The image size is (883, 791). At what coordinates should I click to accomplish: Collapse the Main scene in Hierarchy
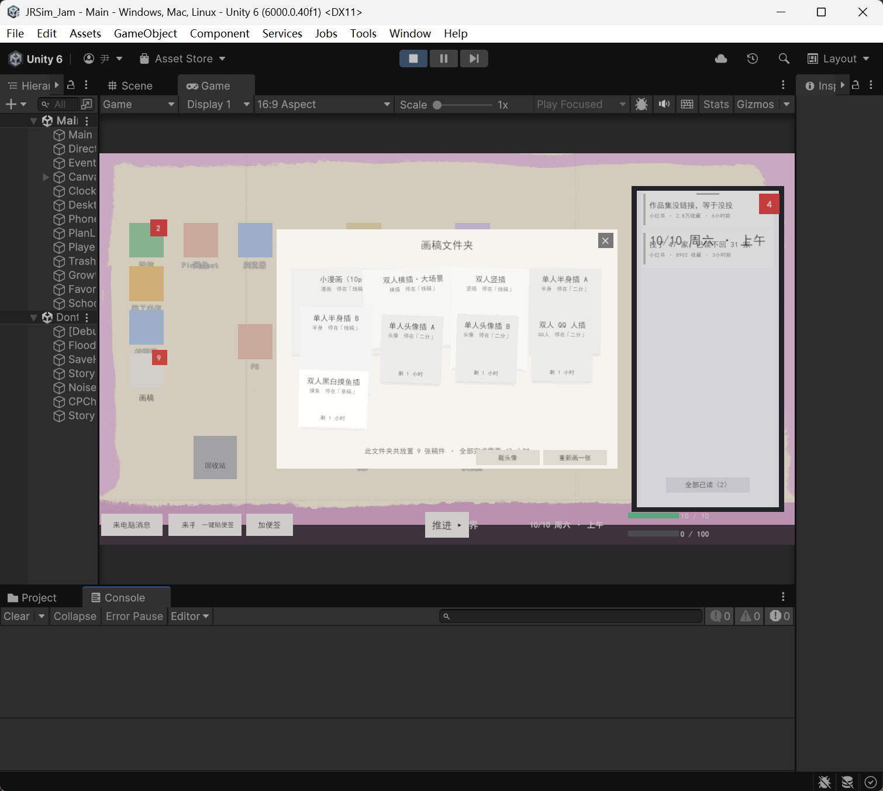coord(33,121)
